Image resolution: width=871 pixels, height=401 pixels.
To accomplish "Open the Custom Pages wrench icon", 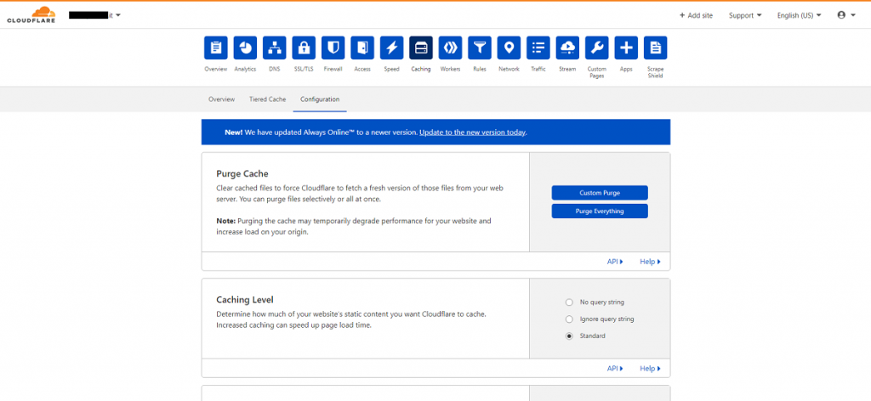I will tap(596, 48).
